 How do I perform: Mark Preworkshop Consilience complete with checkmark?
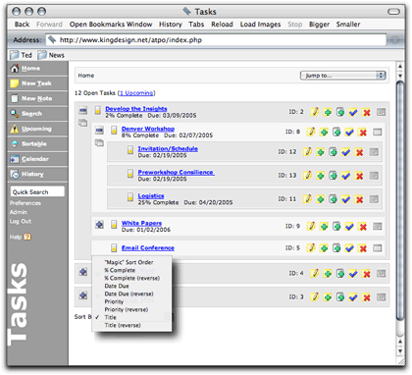point(346,176)
